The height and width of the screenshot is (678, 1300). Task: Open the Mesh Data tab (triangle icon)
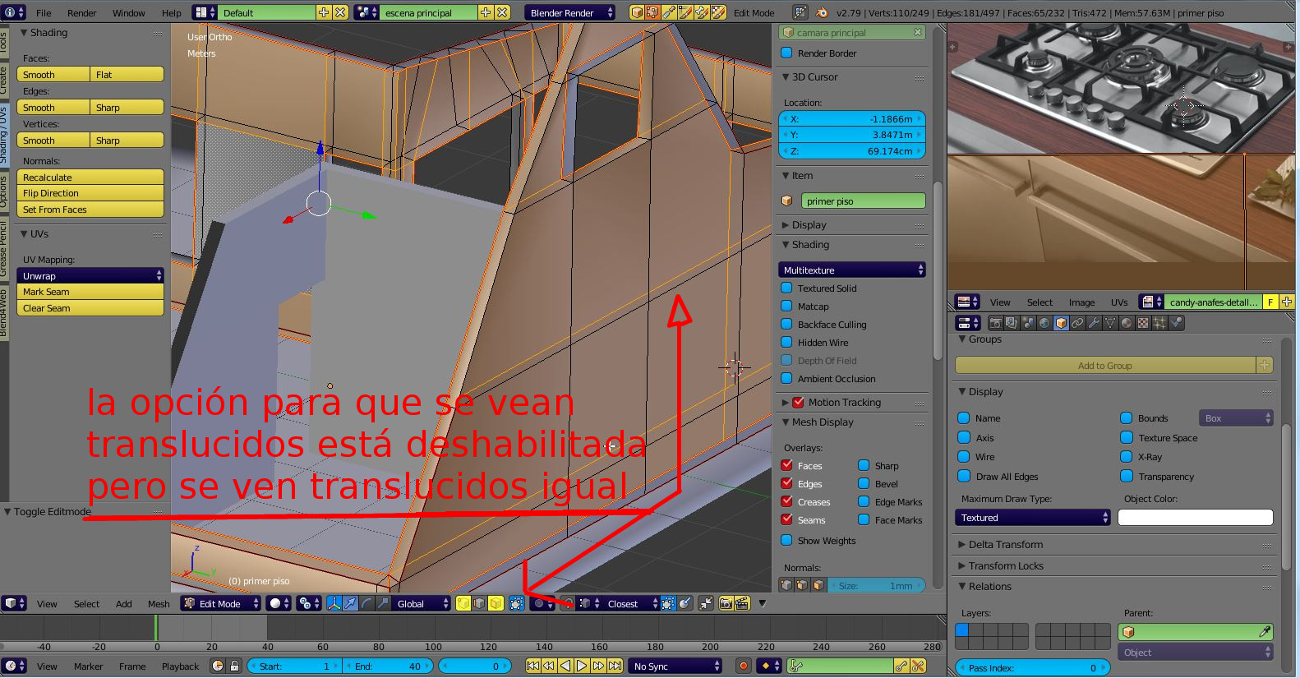(1110, 323)
